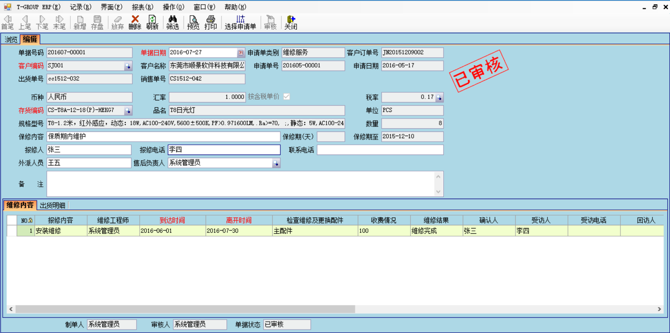Viewport: 670px width, 333px height.
Task: Click 备注 scrollbar up arrow
Action: [438, 177]
